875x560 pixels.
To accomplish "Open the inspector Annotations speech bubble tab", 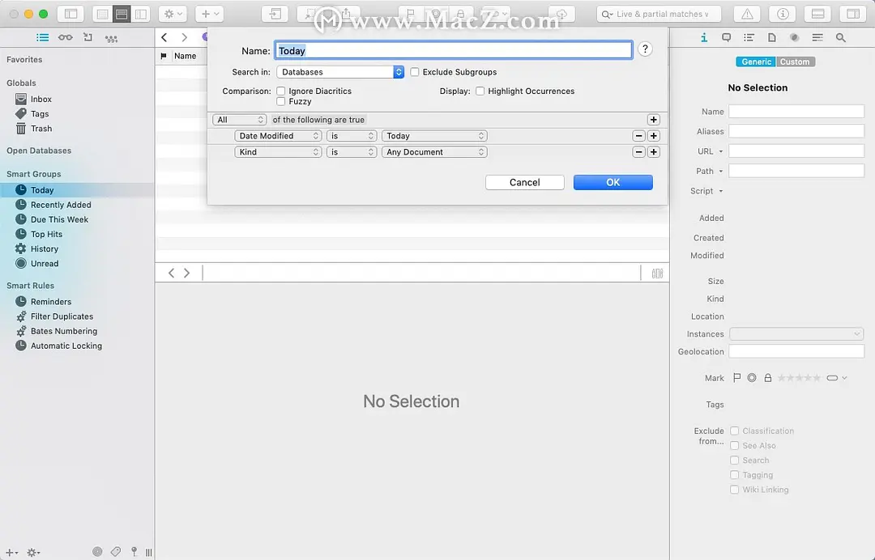I will (x=726, y=37).
